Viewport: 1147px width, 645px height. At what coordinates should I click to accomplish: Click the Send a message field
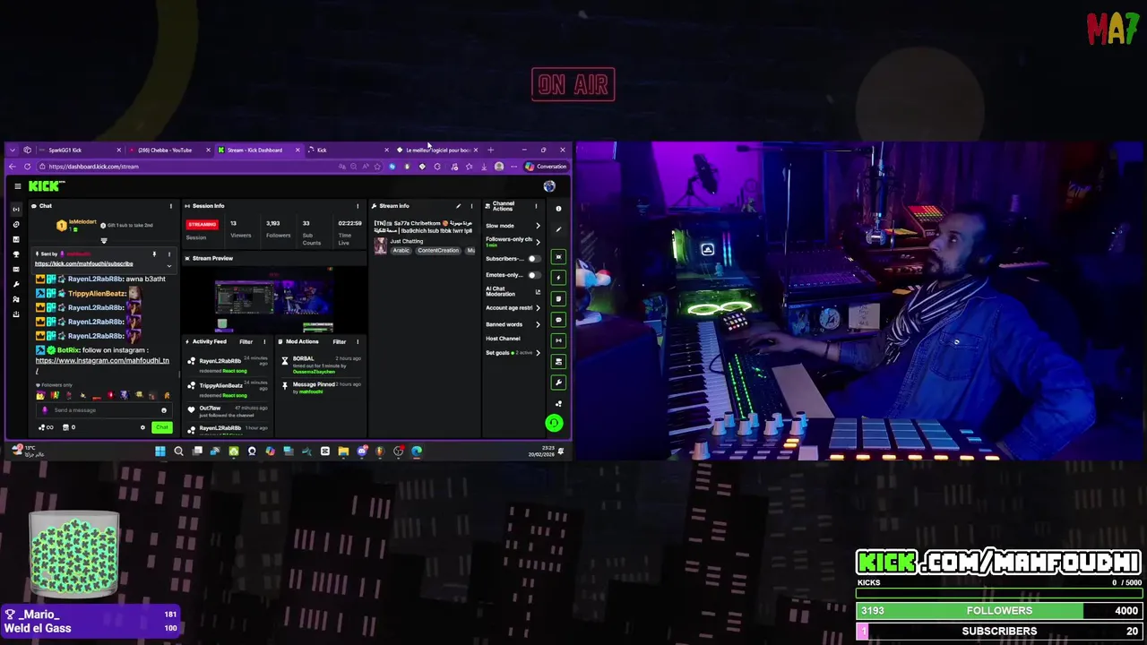point(104,410)
